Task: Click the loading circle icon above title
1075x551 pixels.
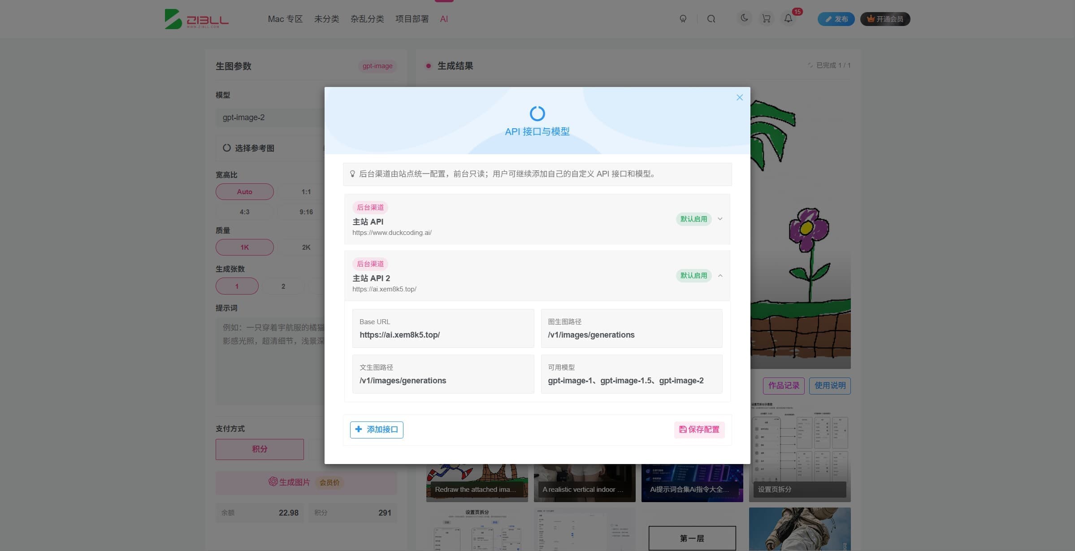Action: (537, 113)
